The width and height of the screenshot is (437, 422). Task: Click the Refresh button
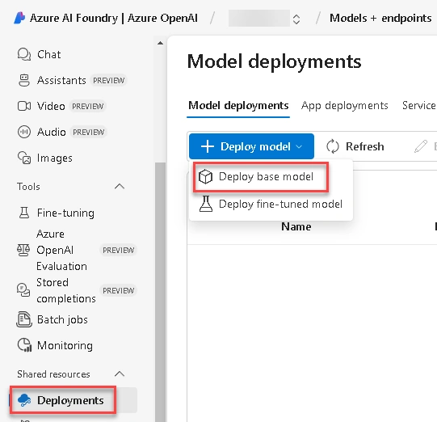[355, 146]
